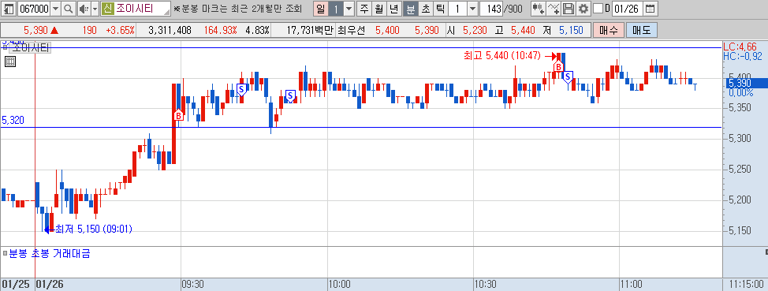
Task: Expand the stock code 067000 dropdown
Action: 55,9
